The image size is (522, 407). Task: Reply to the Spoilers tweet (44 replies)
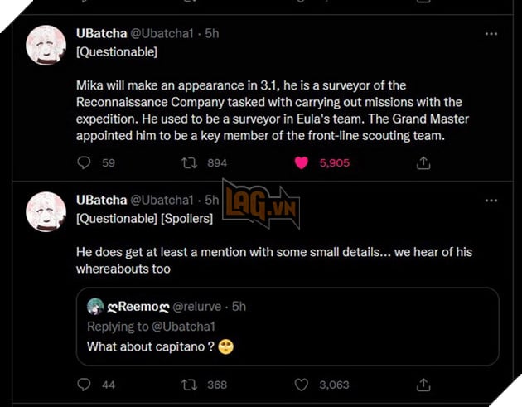tap(84, 384)
